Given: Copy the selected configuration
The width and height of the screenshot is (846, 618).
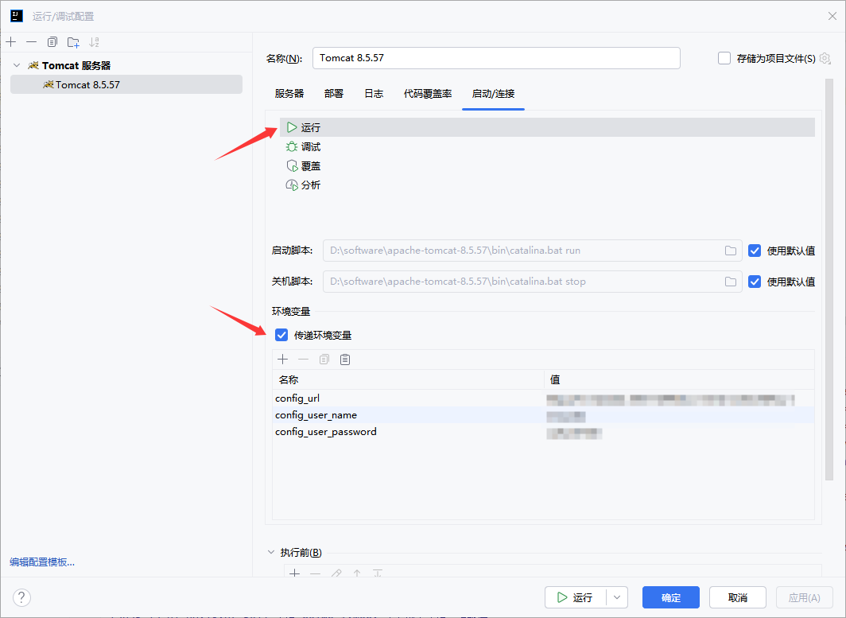Looking at the screenshot, I should (52, 42).
